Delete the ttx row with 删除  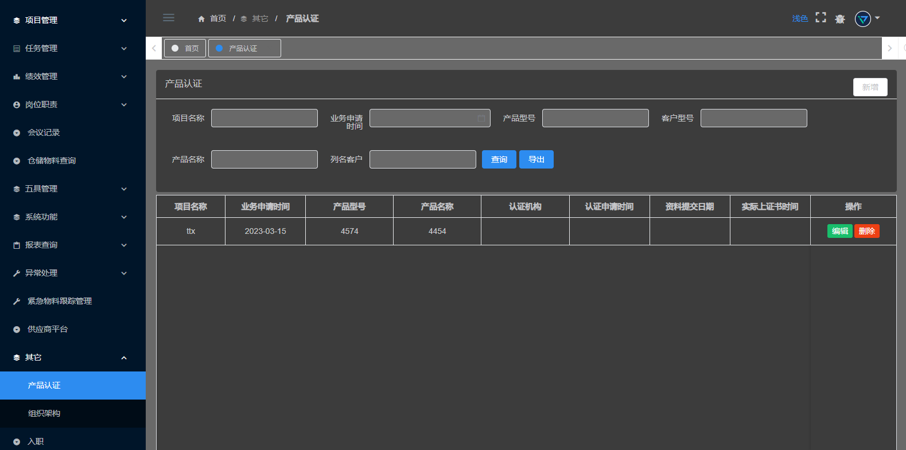[x=867, y=231]
